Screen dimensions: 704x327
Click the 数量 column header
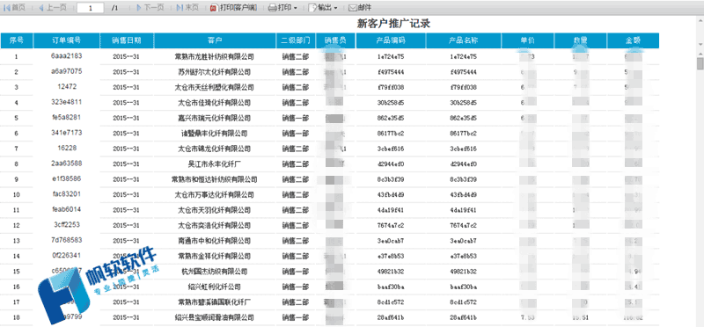click(x=581, y=40)
